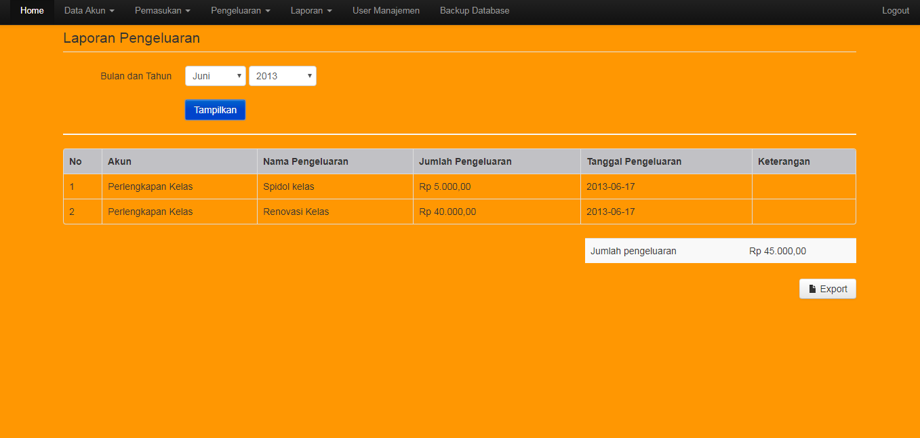Go to the Home page
This screenshot has height=438, width=920.
(32, 11)
